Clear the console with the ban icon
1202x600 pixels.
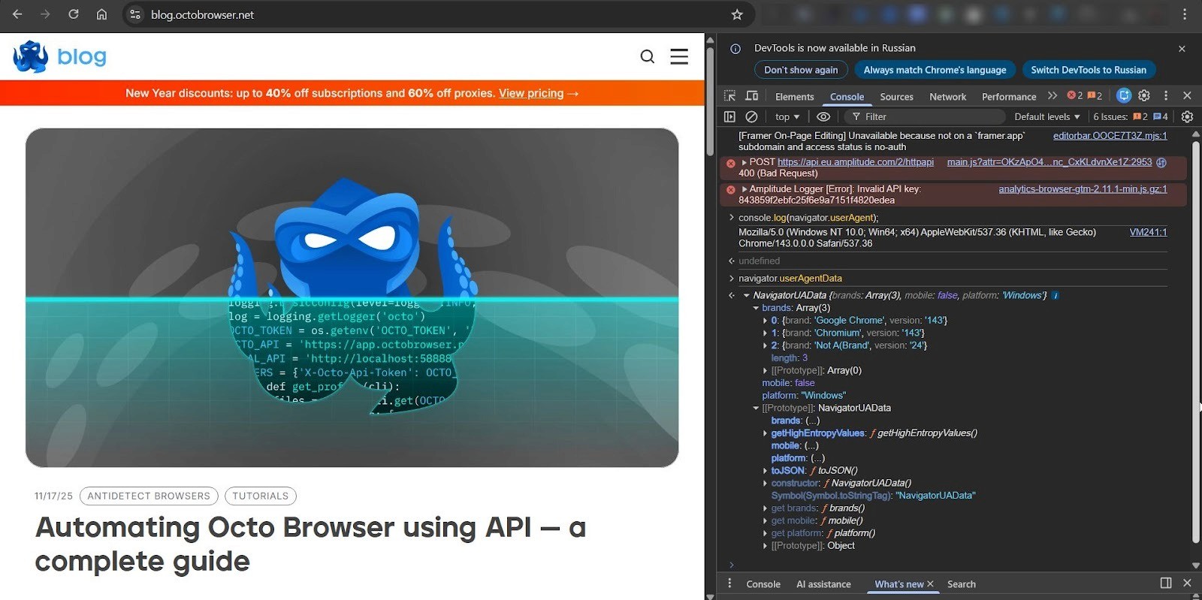[751, 116]
